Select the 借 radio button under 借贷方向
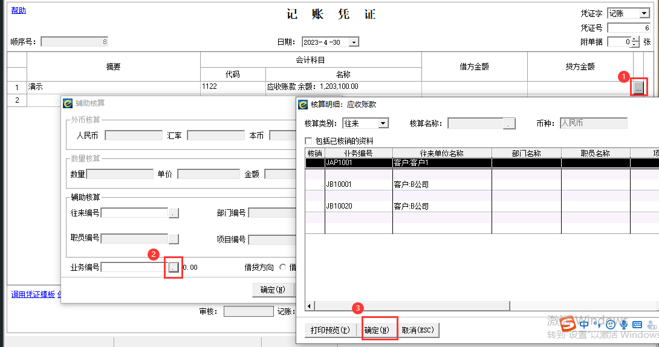659x347 pixels. click(282, 267)
